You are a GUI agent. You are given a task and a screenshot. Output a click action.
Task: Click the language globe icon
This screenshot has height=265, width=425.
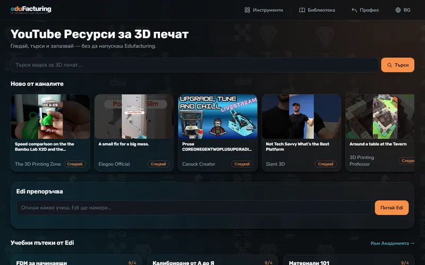coord(398,10)
